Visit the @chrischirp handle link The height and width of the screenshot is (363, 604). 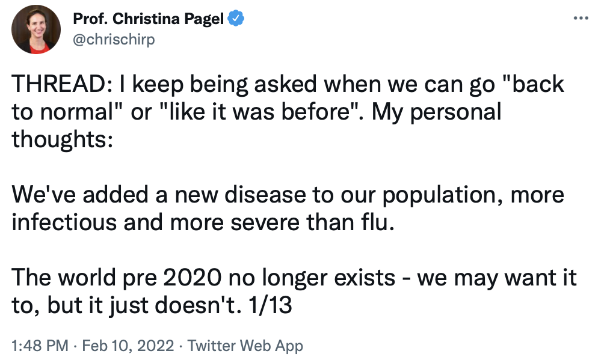(x=113, y=39)
